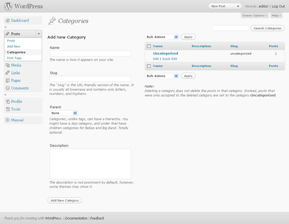
Task: Click Name column in table footer
Action: [158, 66]
